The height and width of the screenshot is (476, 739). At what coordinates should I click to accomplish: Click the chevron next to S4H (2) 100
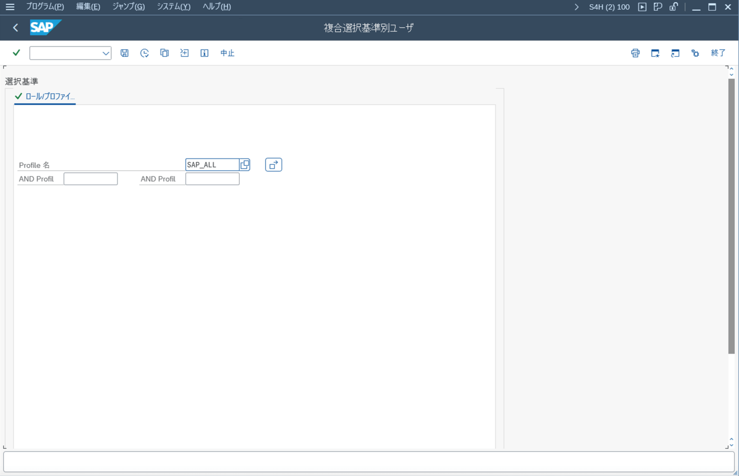576,7
